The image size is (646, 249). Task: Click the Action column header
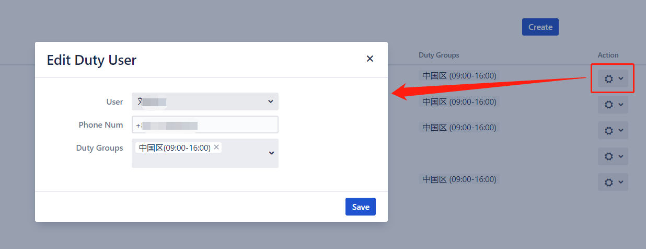tap(608, 55)
